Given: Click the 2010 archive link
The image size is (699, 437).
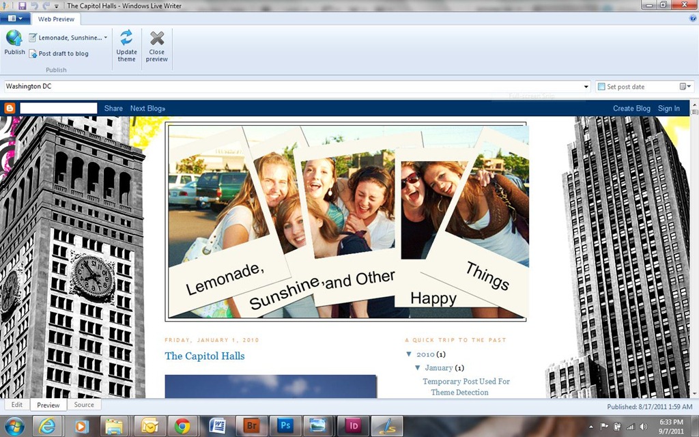Looking at the screenshot, I should point(425,354).
